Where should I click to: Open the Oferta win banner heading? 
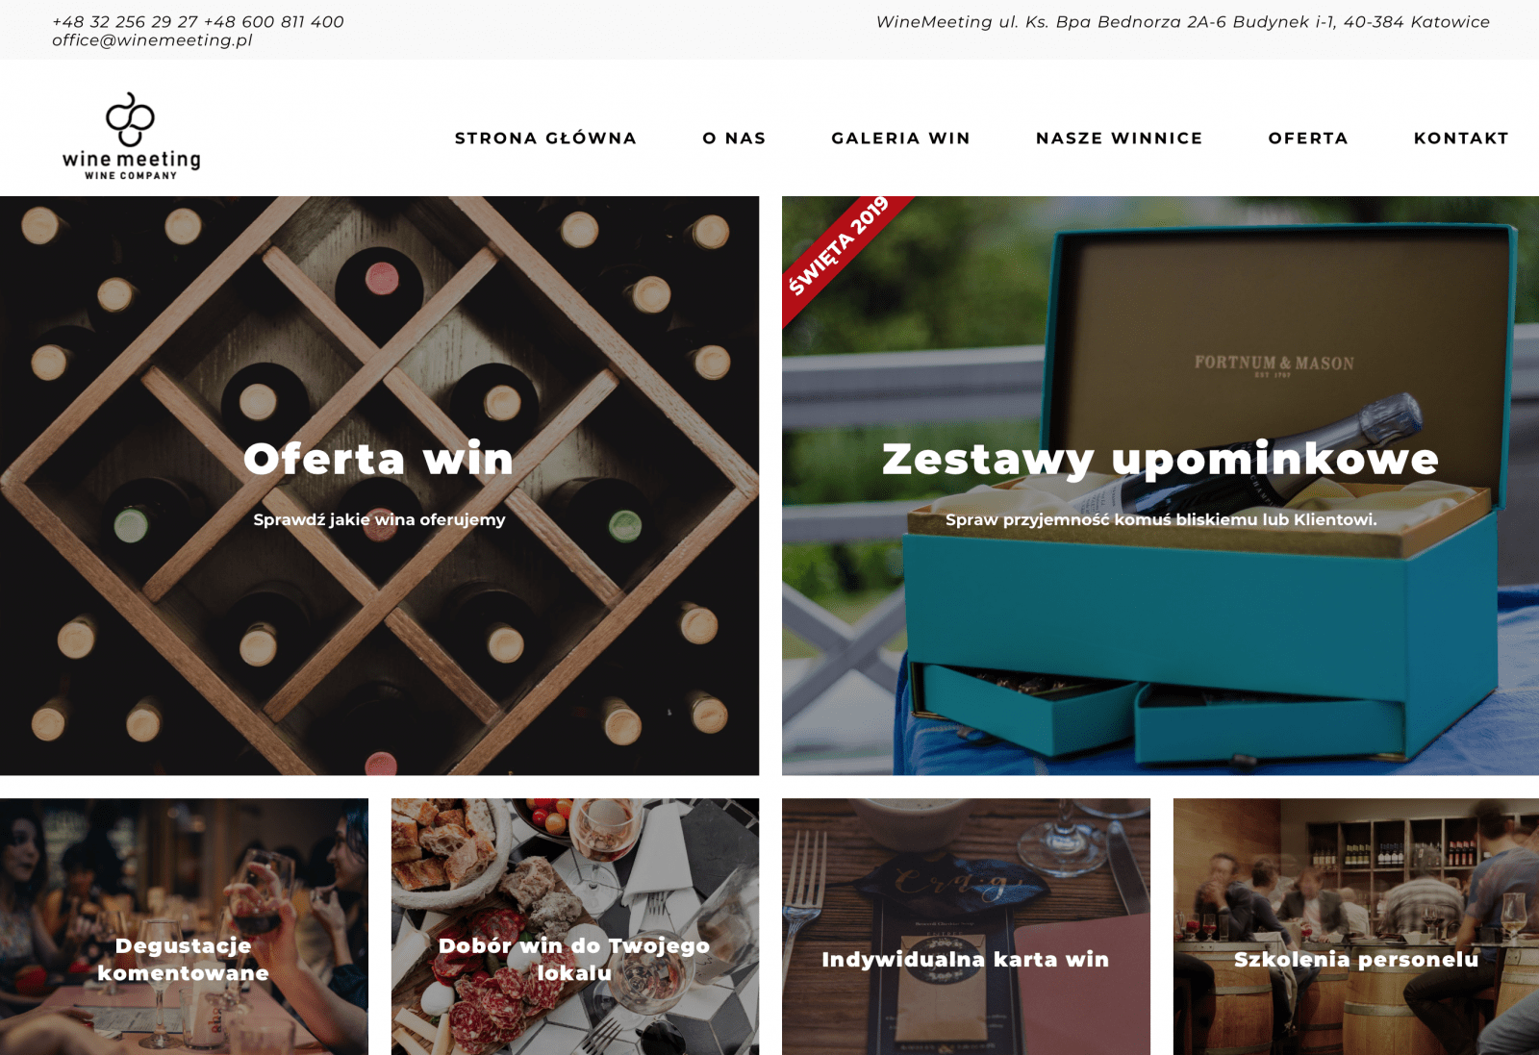click(379, 459)
